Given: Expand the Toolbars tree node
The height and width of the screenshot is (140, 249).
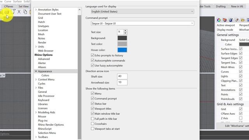Looking at the screenshot, I should click(36, 137).
